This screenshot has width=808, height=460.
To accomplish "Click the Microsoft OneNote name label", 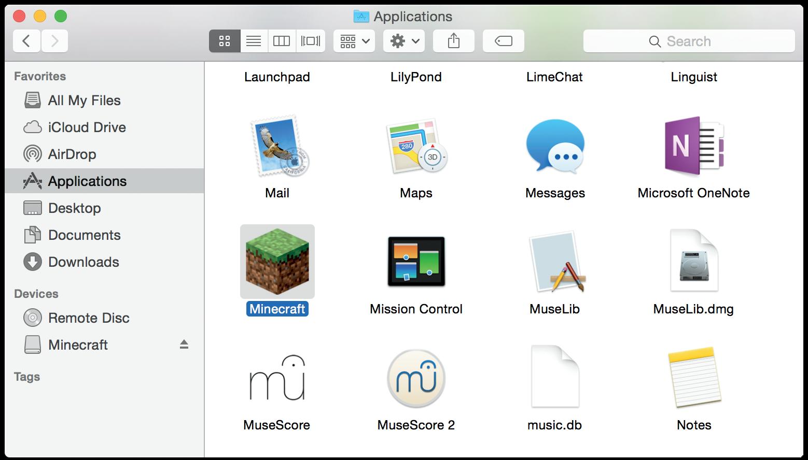I will (693, 193).
